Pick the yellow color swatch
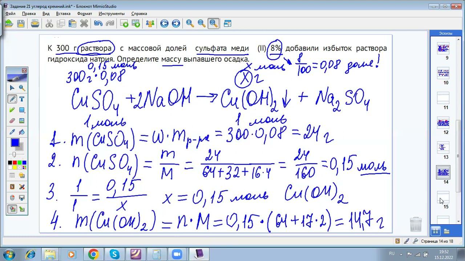 coord(15,167)
